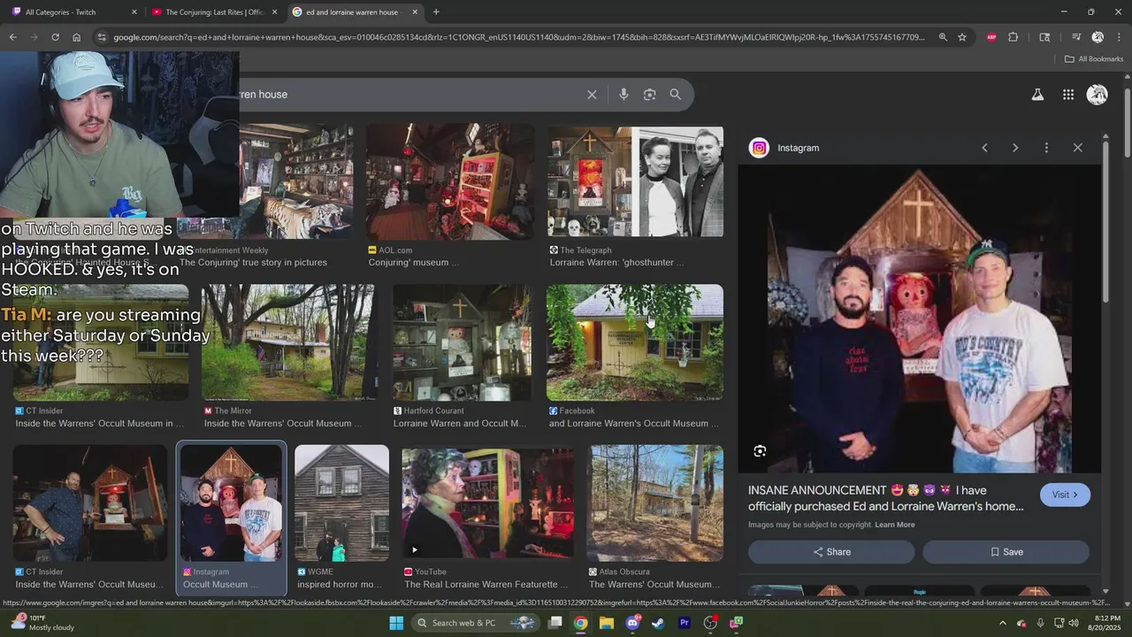Open the All Bookmarks folder
The width and height of the screenshot is (1132, 637).
pos(1094,59)
